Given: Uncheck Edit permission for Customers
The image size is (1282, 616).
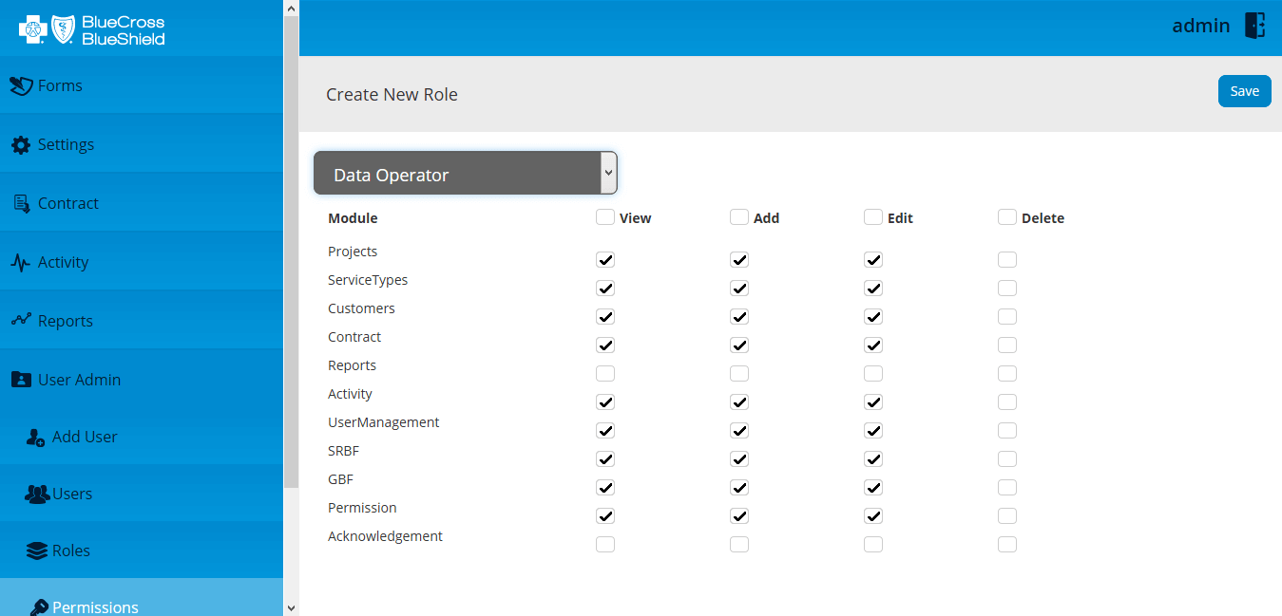Looking at the screenshot, I should 873,316.
